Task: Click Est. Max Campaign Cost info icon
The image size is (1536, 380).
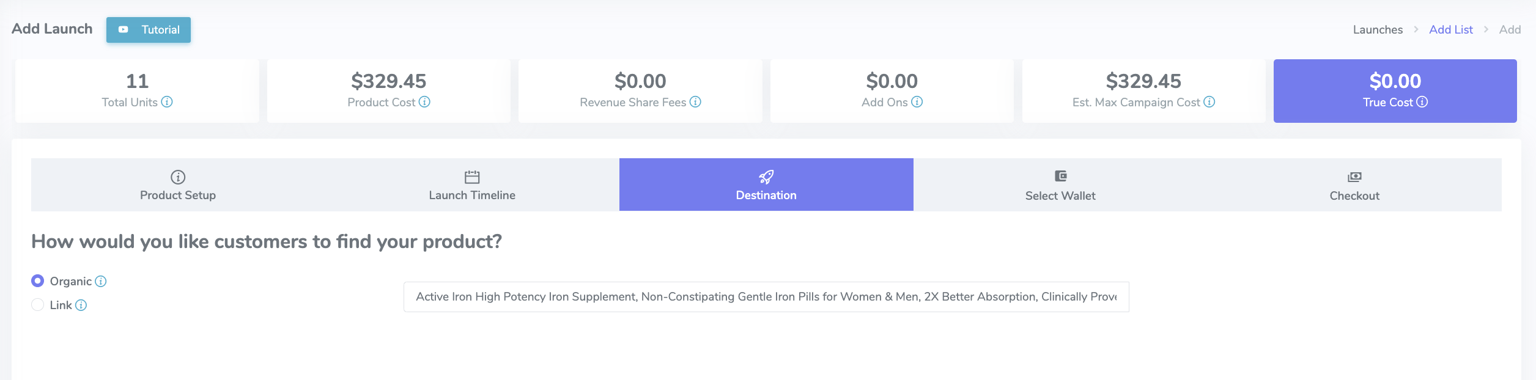Action: click(x=1209, y=102)
